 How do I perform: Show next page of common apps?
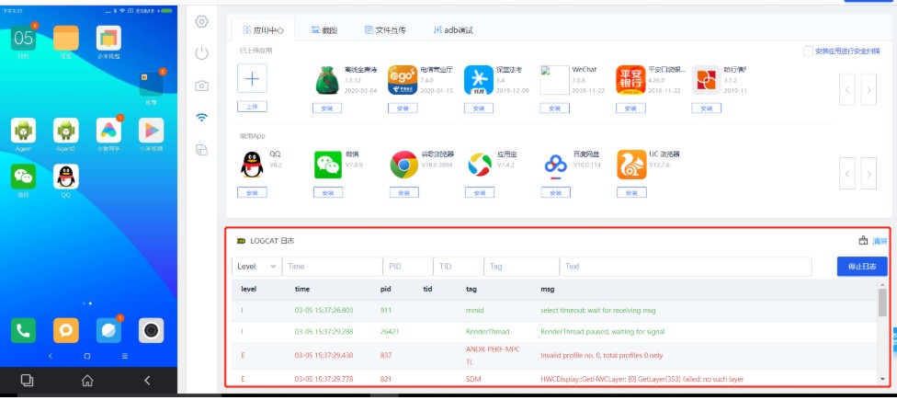point(869,174)
